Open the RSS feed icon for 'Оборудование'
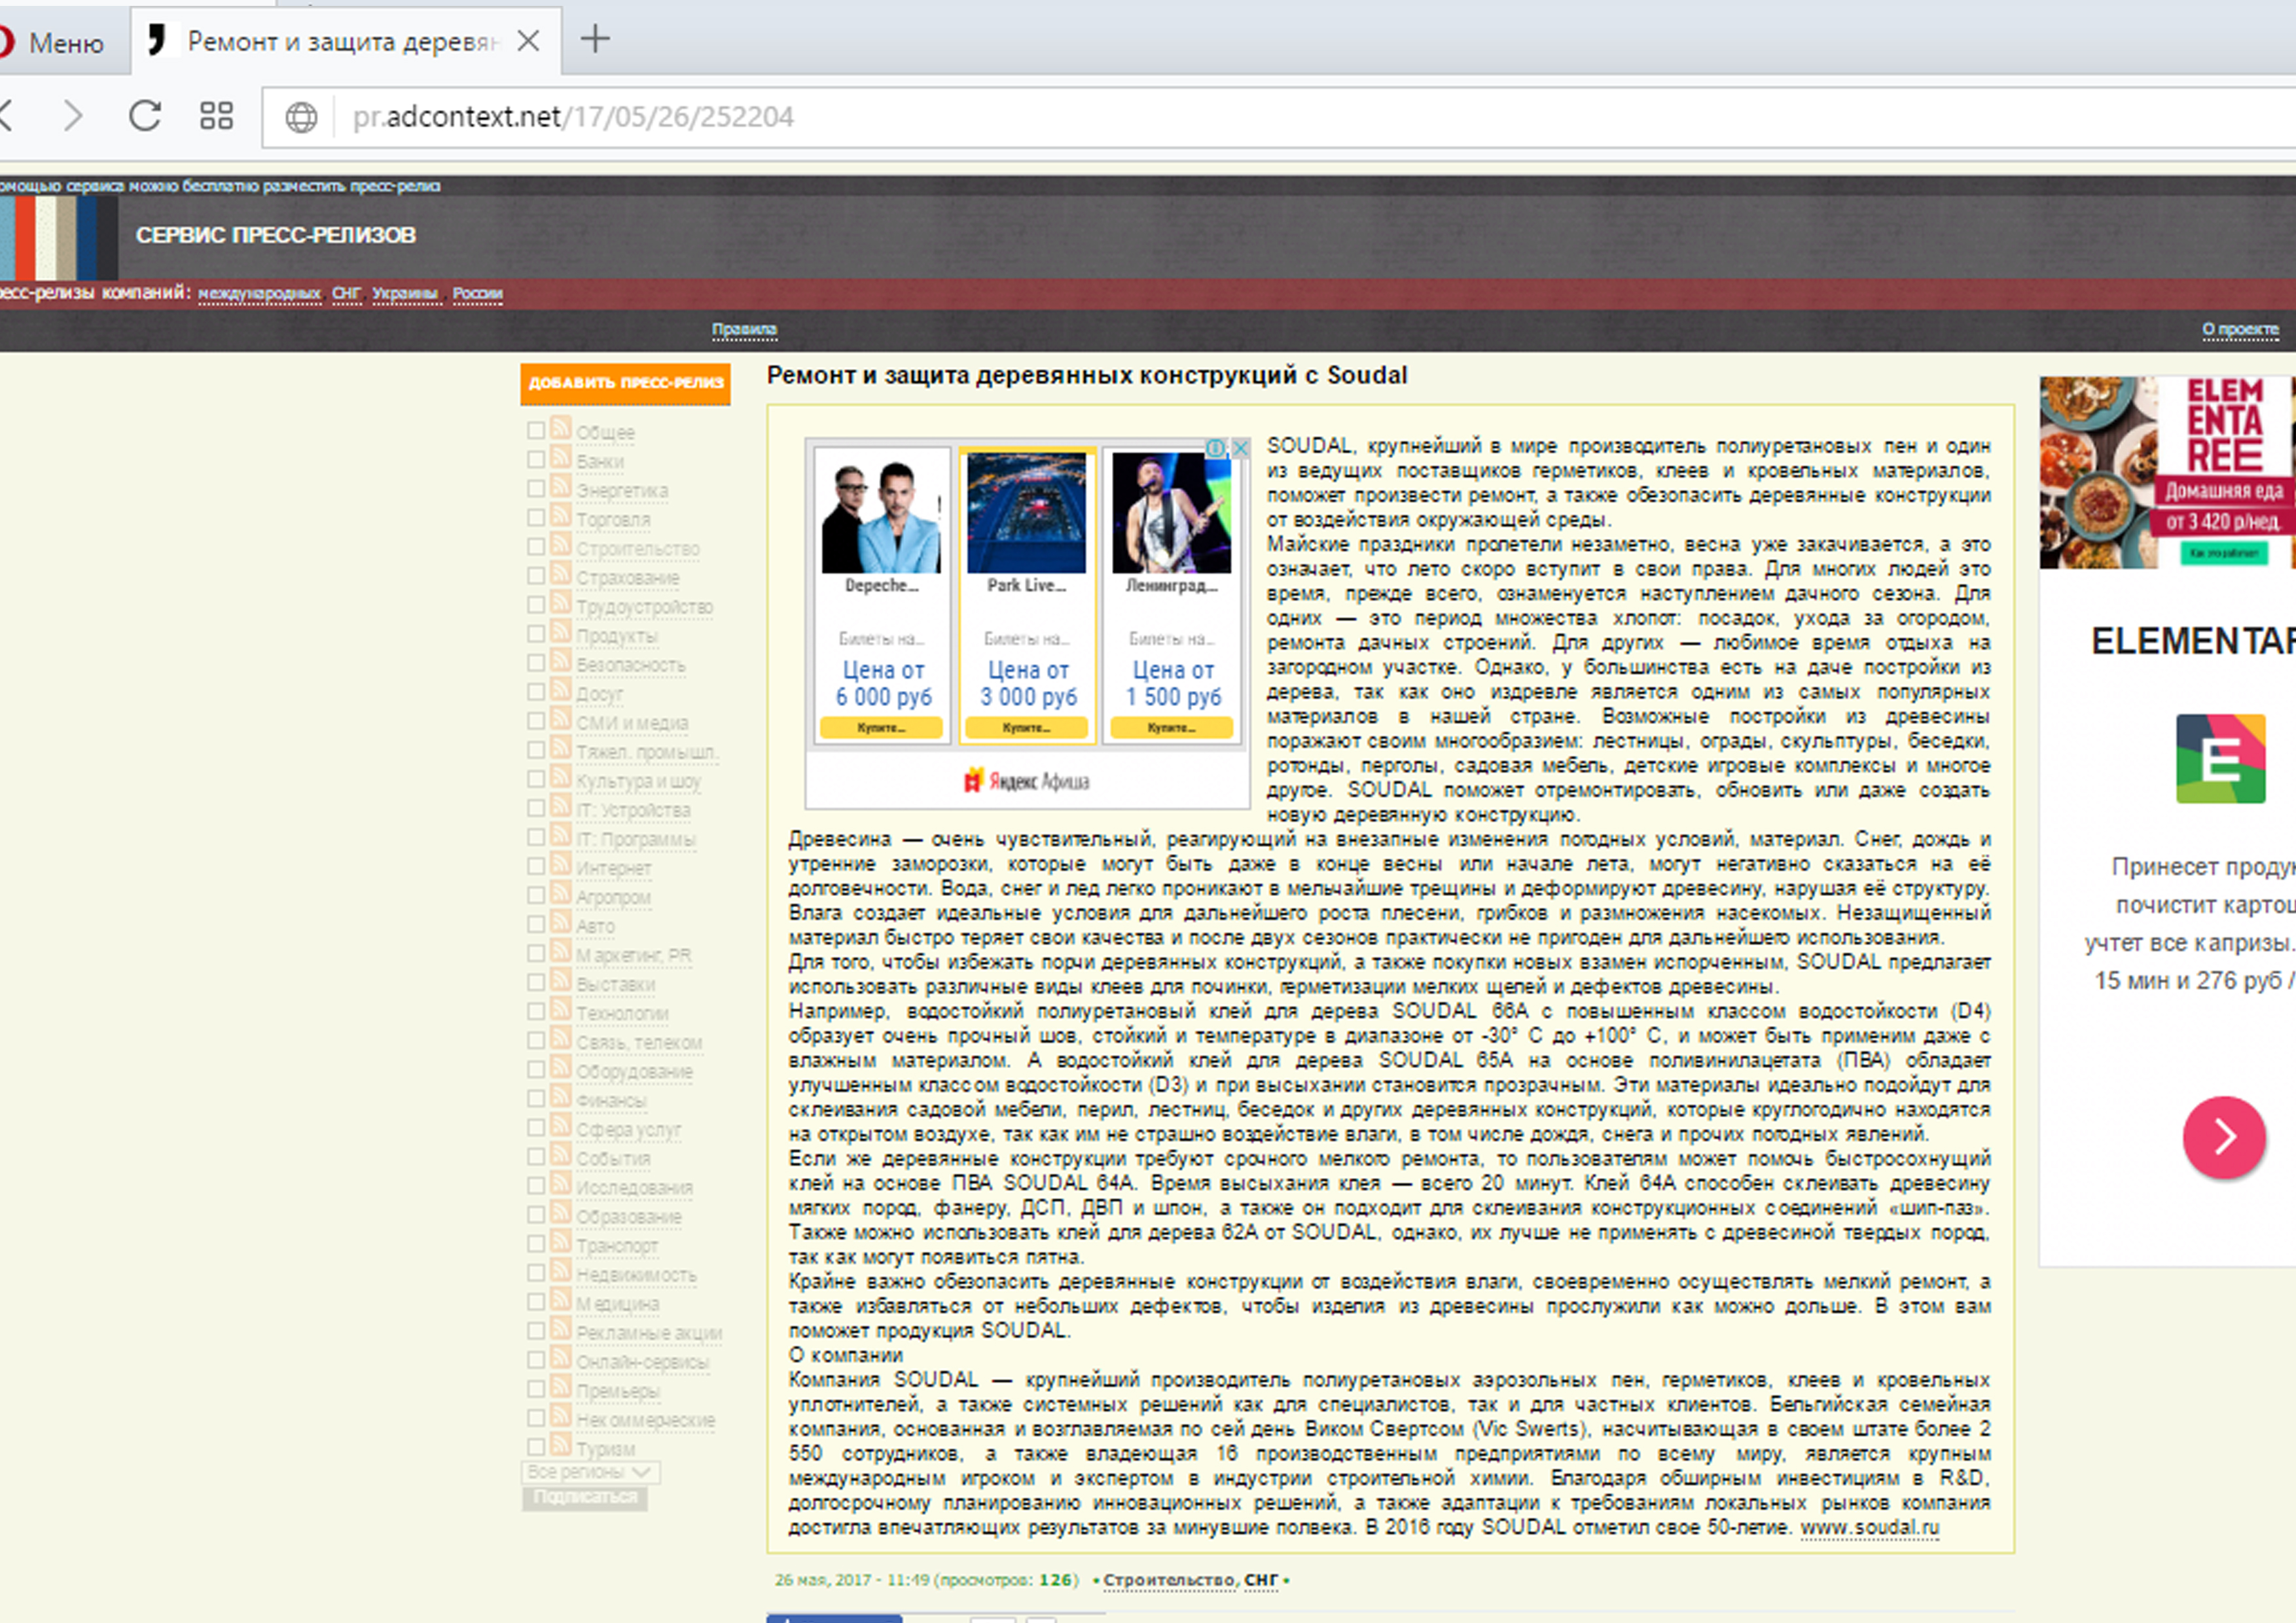2296x1623 pixels. point(561,1067)
